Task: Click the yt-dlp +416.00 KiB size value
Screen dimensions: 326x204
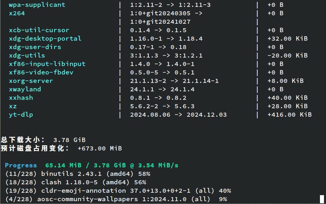Action: coord(289,115)
